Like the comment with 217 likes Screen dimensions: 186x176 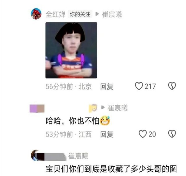(139, 86)
